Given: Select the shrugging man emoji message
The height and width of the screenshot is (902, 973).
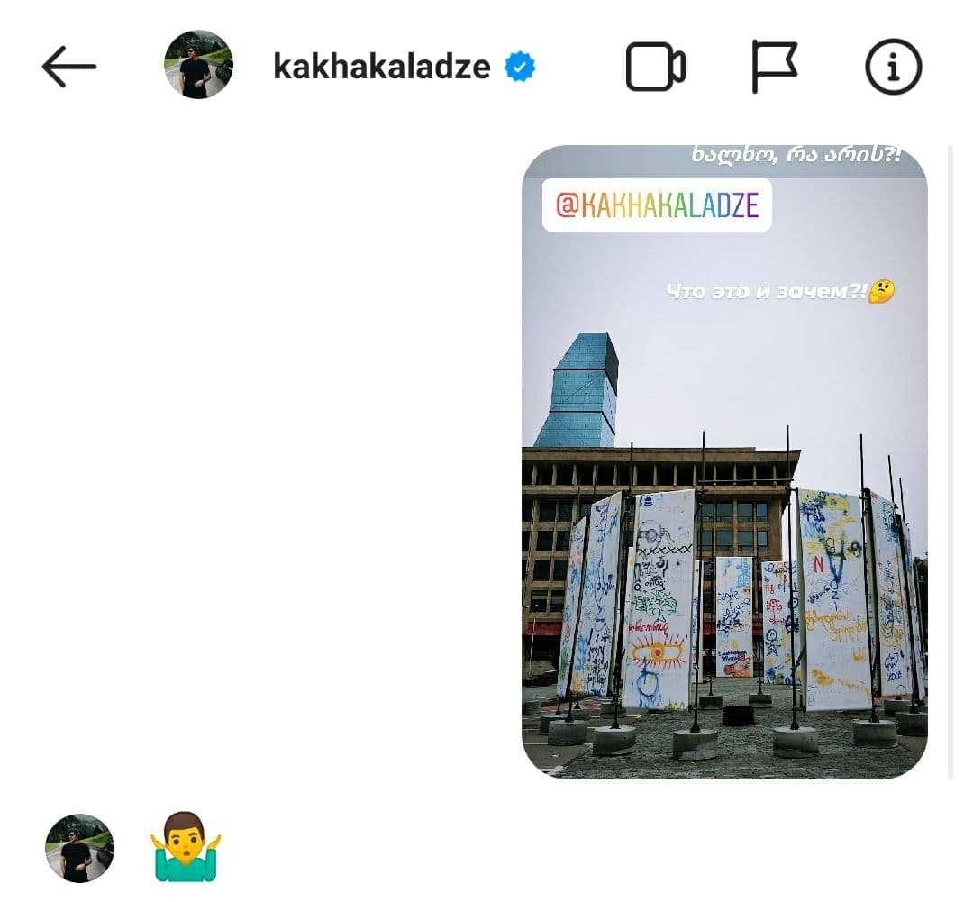Looking at the screenshot, I should point(186,847).
